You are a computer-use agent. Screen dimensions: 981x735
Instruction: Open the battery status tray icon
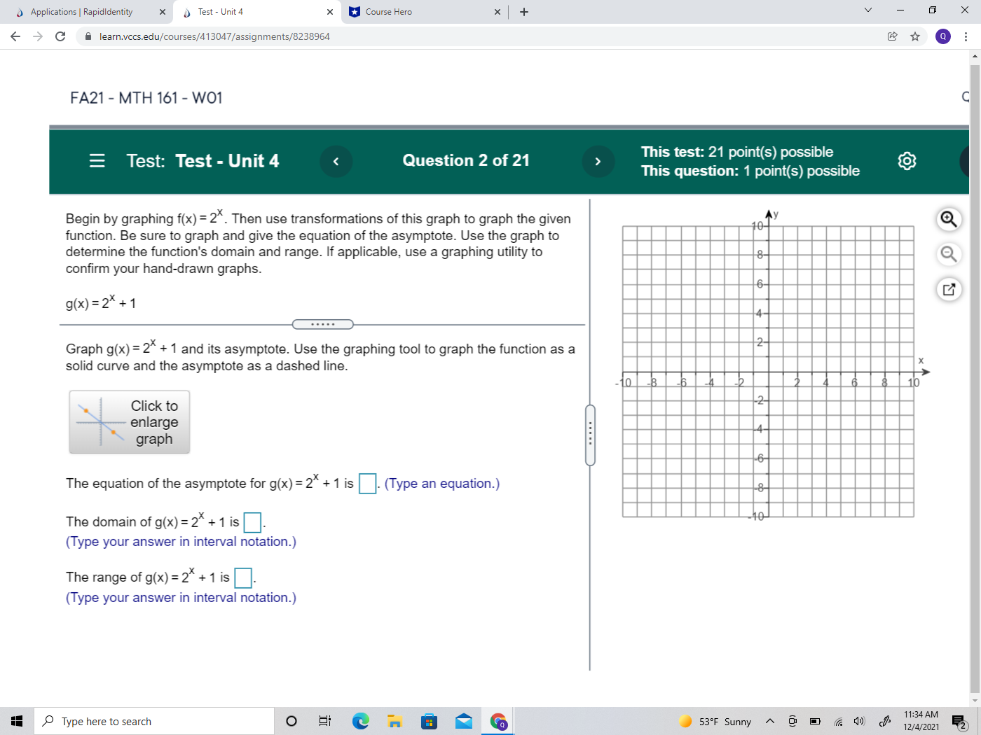coord(815,721)
